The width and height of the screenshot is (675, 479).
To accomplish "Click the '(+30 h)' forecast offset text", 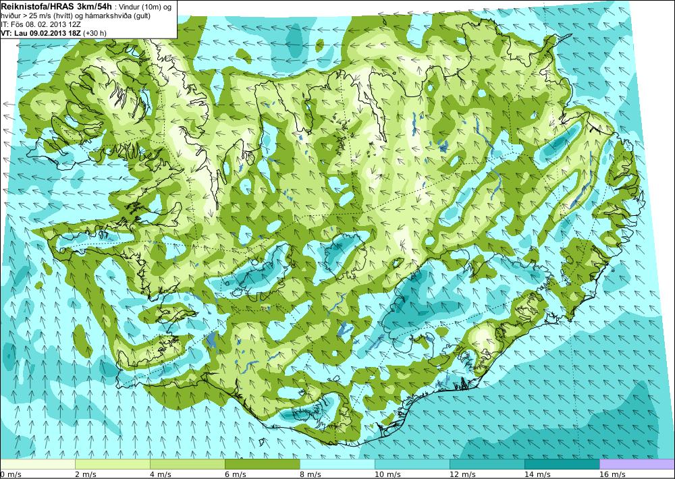I will point(94,33).
